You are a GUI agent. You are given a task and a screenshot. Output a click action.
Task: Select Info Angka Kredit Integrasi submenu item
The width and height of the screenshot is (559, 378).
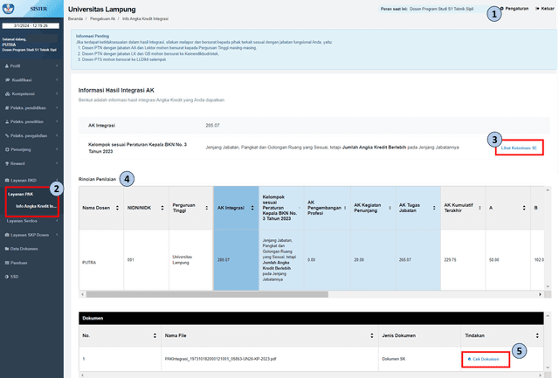(x=36, y=206)
